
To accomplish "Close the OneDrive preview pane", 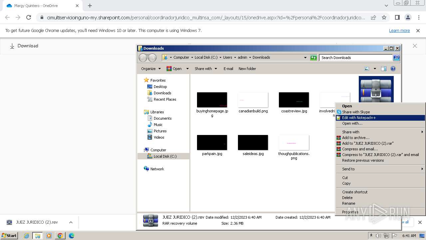I will pos(415,46).
